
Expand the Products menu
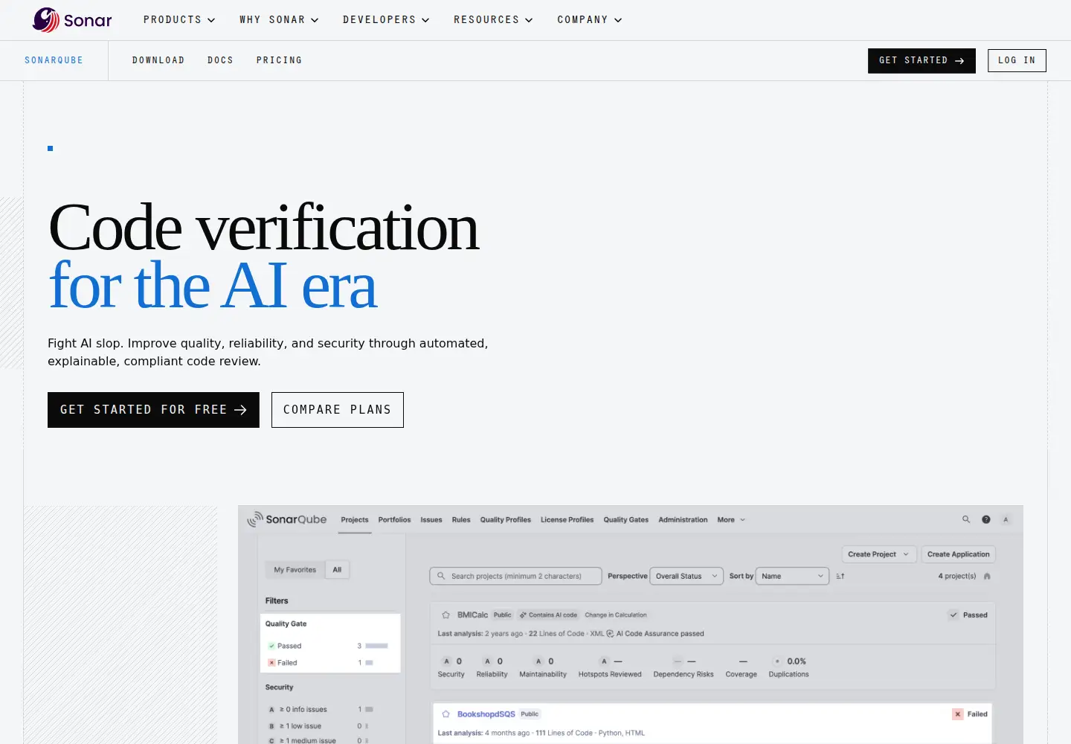point(179,20)
